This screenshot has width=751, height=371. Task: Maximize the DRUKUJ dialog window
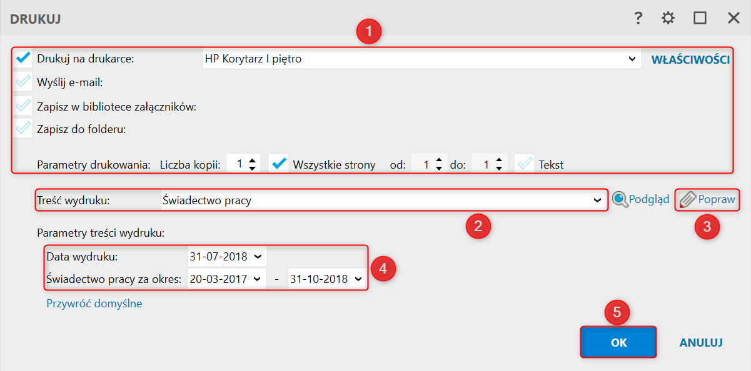(700, 18)
